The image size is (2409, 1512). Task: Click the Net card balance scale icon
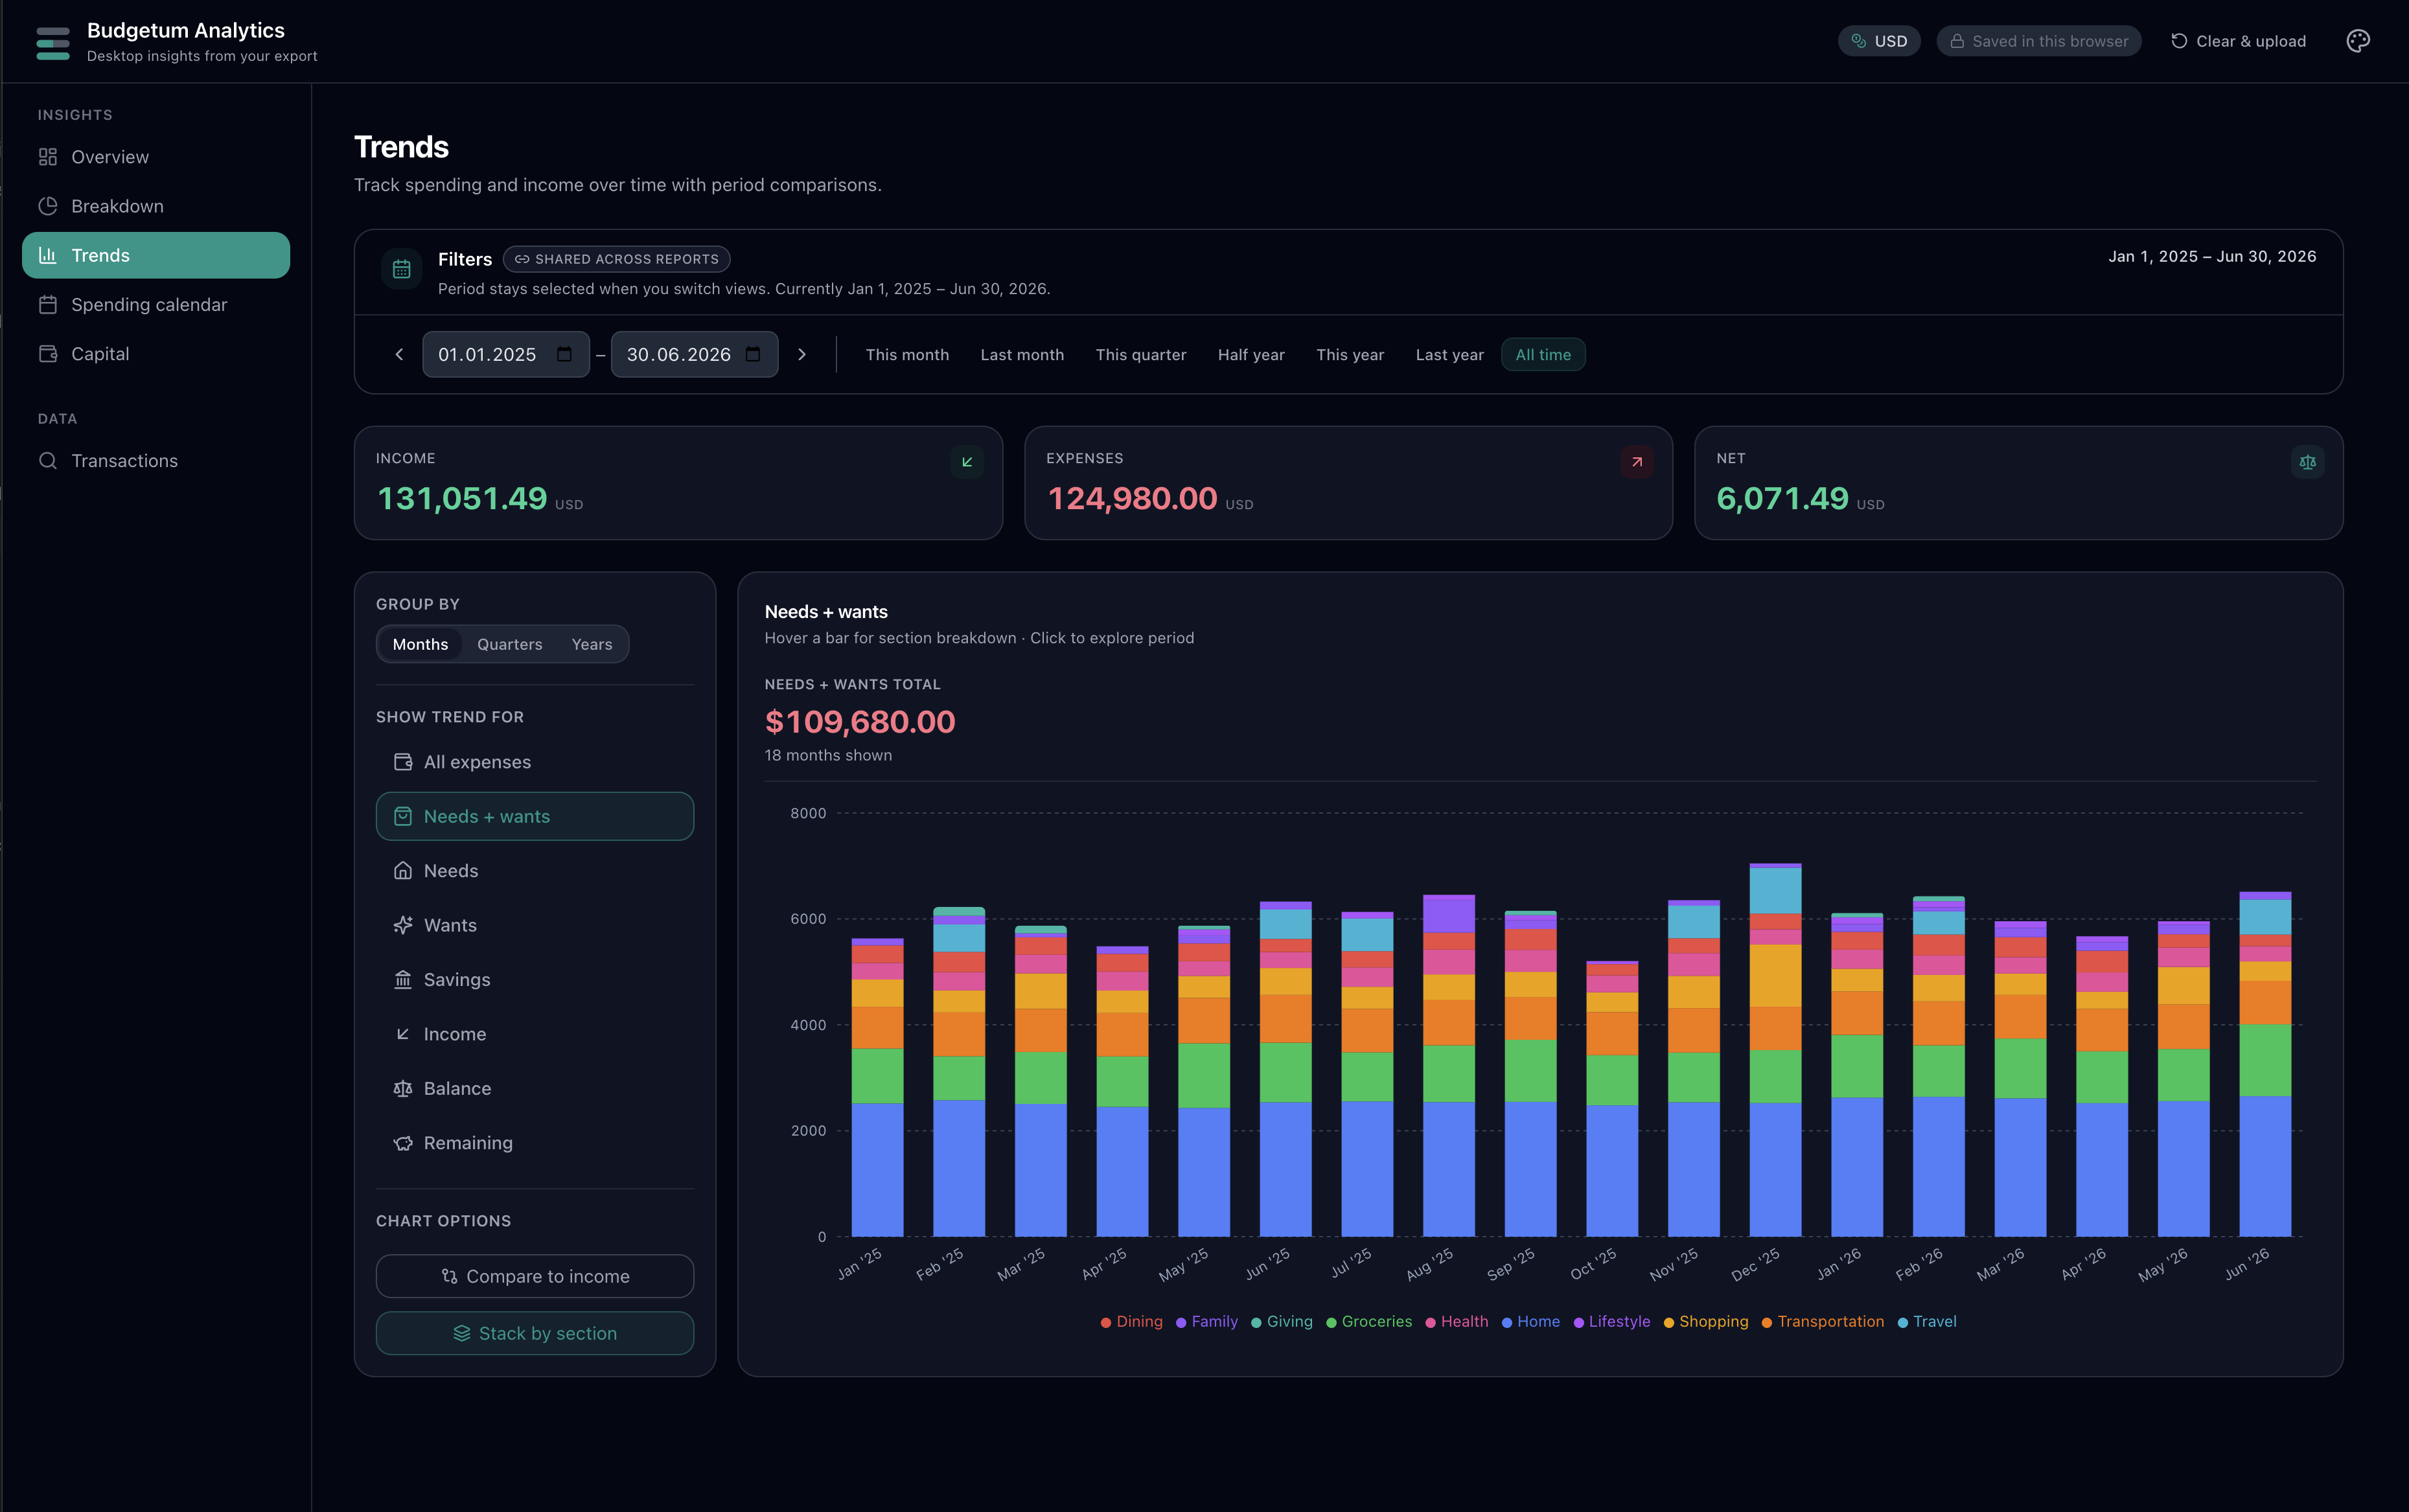(2307, 462)
